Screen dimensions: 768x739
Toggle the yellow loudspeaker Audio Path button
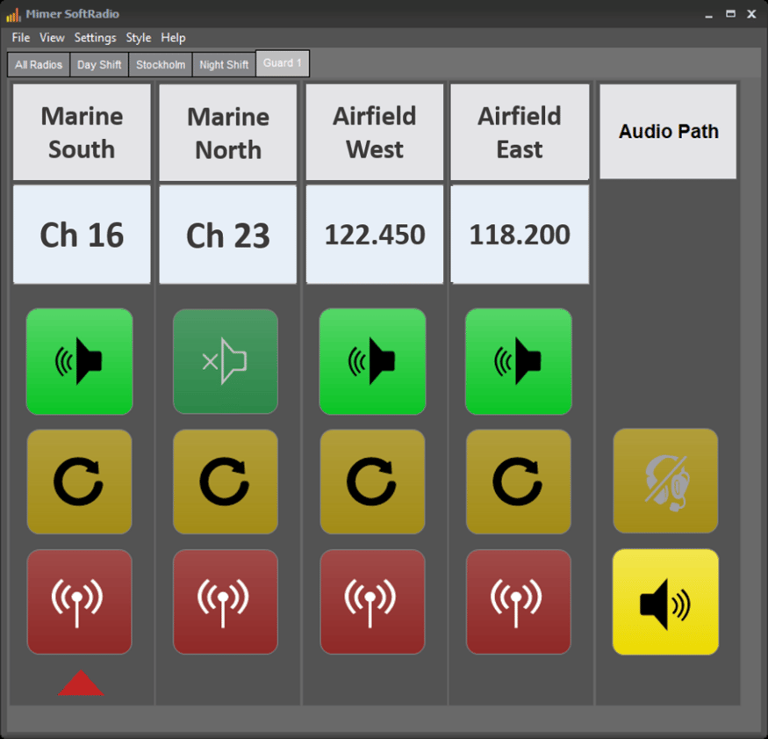665,602
